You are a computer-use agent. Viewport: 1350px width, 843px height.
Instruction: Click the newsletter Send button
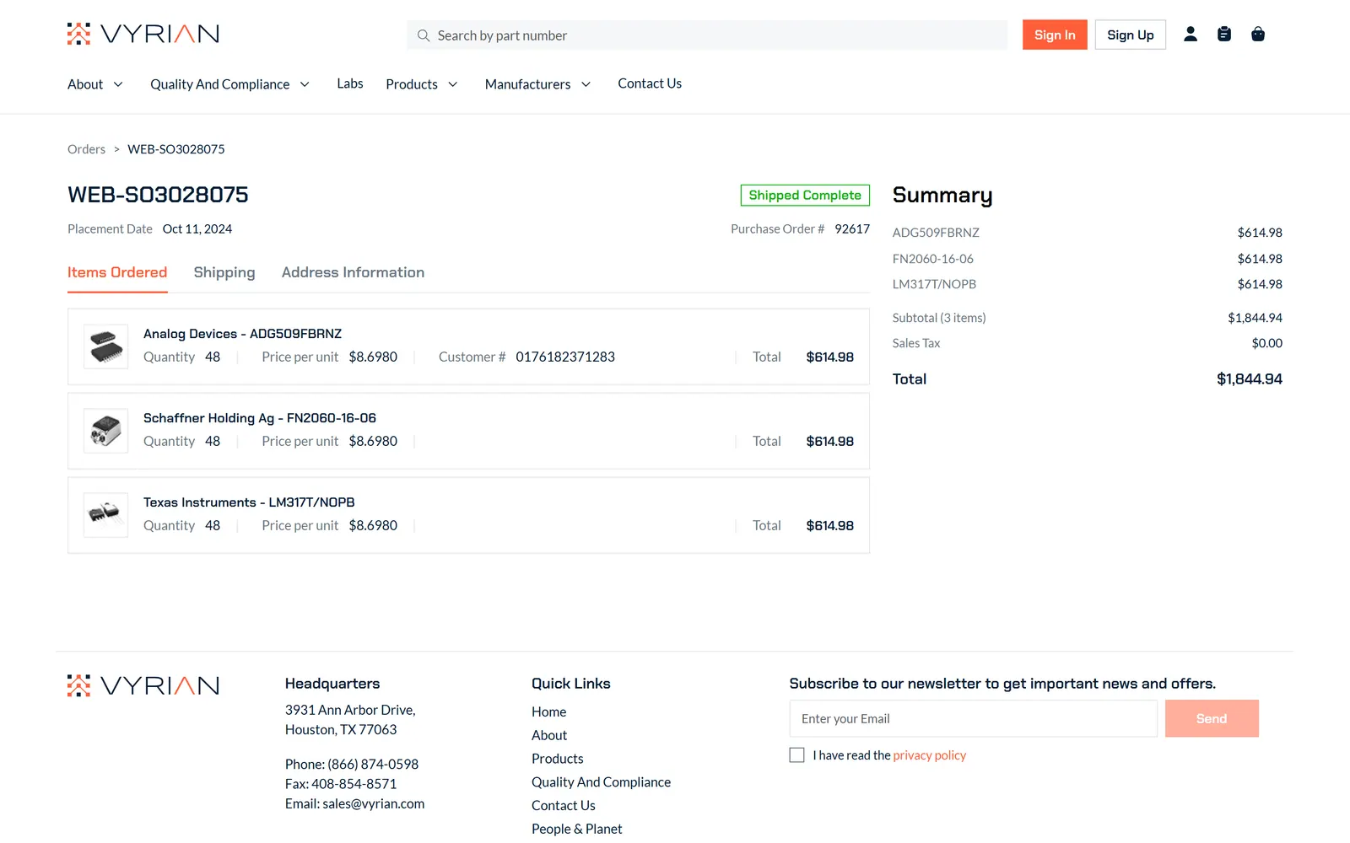point(1212,718)
